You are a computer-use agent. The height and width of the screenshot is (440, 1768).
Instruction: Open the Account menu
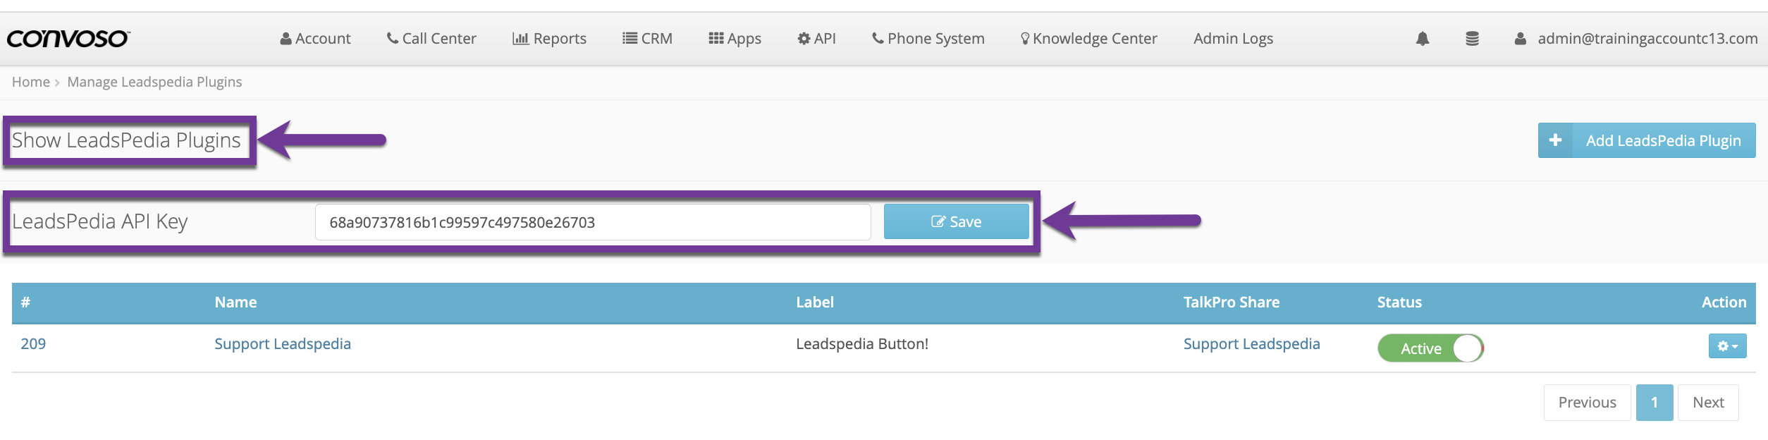(x=315, y=39)
